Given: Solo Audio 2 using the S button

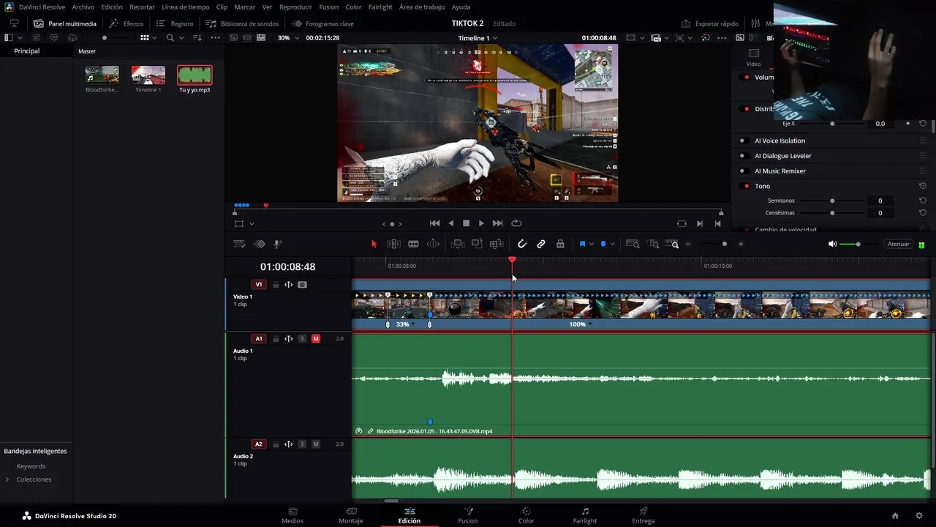Looking at the screenshot, I should (302, 444).
